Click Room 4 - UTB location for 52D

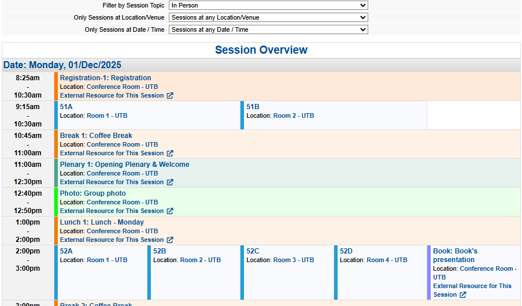click(x=387, y=260)
